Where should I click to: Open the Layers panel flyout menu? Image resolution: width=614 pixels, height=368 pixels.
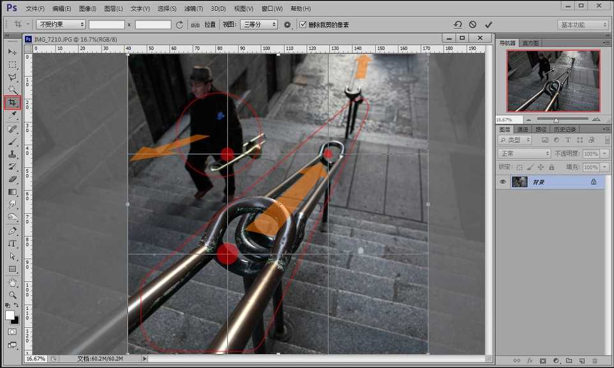[606, 129]
